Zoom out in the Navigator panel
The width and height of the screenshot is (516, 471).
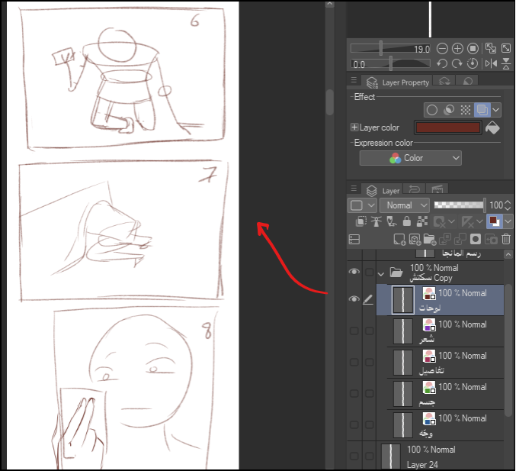point(442,49)
